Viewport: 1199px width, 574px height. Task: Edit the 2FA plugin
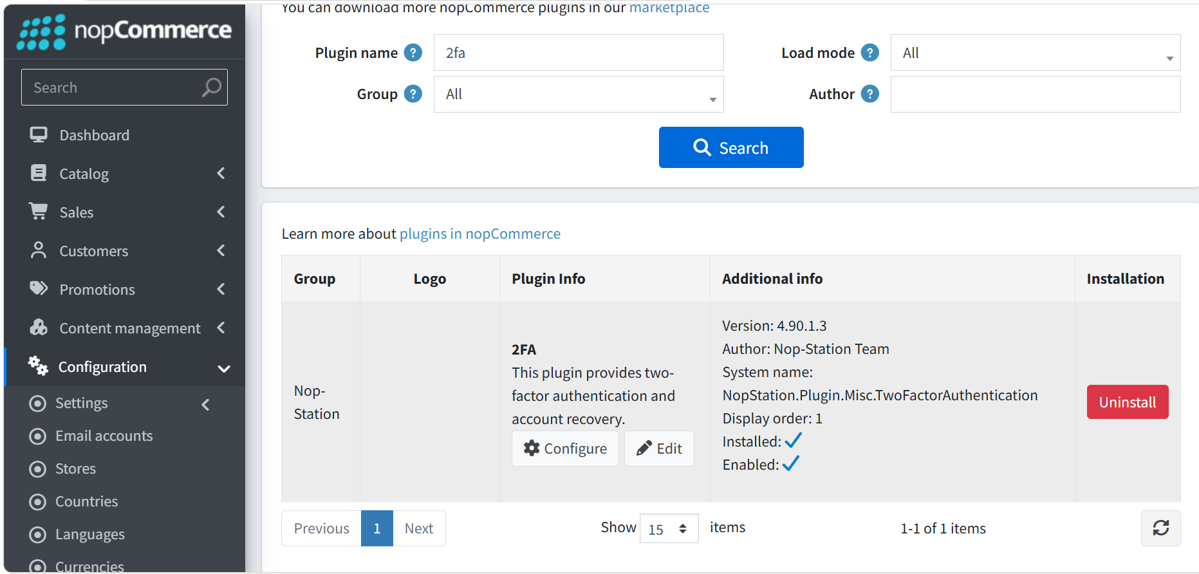(x=659, y=449)
